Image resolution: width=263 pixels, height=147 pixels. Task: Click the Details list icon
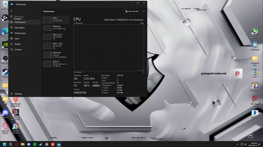[x=11, y=44]
